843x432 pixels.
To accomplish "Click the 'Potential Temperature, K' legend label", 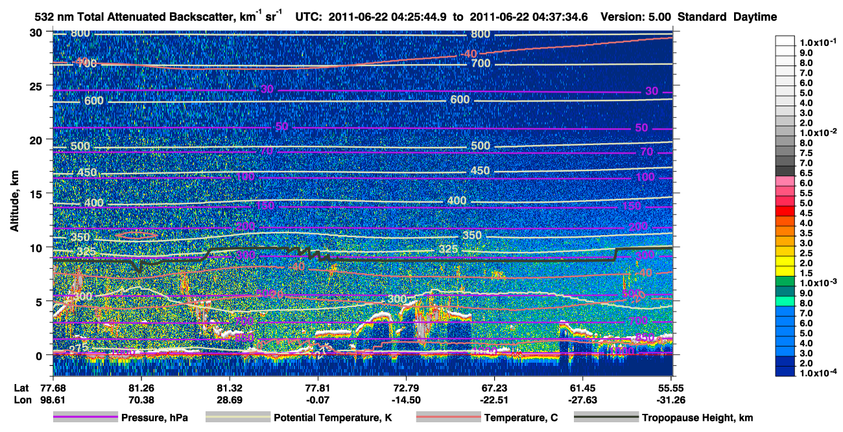I will point(333,418).
